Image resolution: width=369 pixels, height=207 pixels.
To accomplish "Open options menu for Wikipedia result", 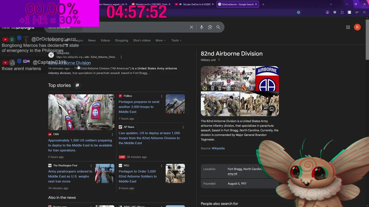I will pos(121,57).
